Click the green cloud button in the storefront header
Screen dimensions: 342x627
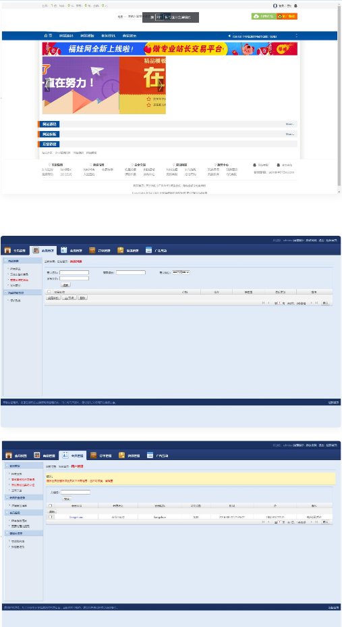point(264,16)
